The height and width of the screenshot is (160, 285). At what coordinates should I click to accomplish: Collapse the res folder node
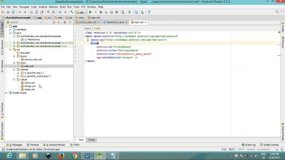pyautogui.click(x=10, y=49)
